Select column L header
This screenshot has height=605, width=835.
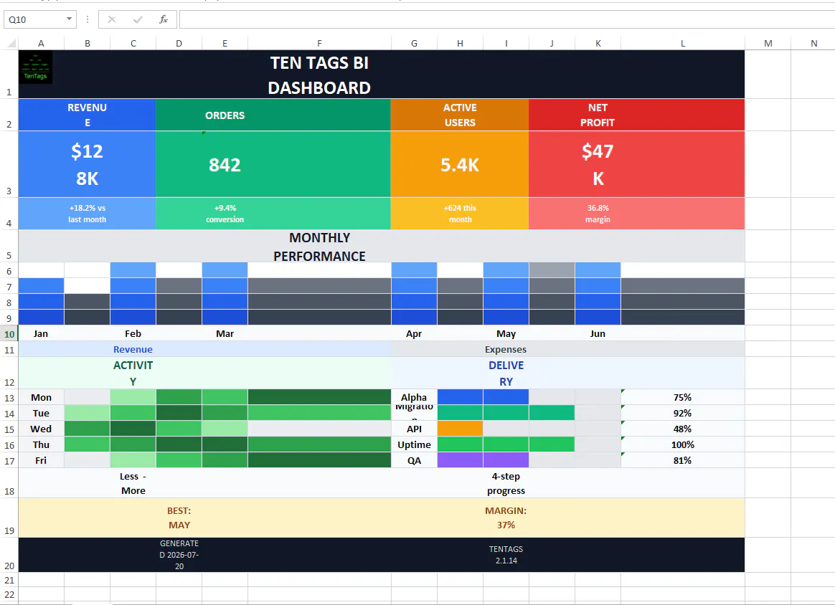[x=683, y=43]
